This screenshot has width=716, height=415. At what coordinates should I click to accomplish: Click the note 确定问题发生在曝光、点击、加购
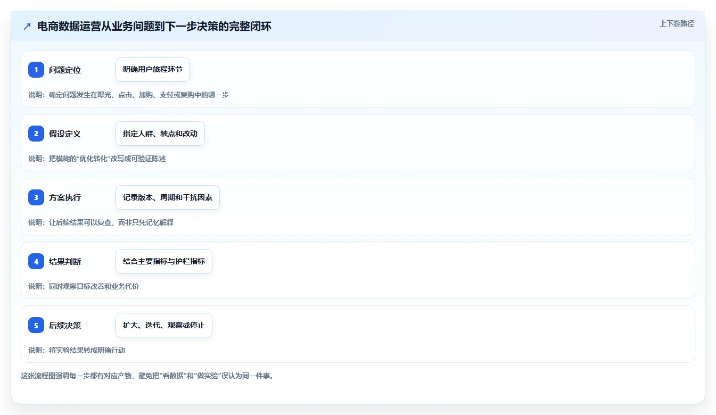pos(128,95)
